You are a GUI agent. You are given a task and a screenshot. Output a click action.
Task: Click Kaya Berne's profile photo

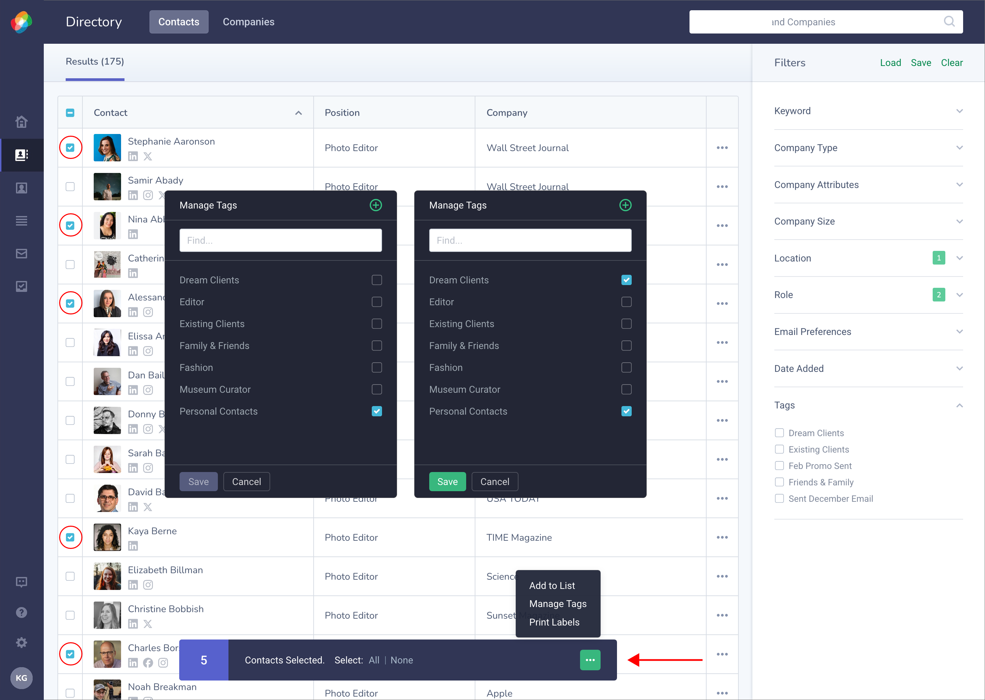107,538
